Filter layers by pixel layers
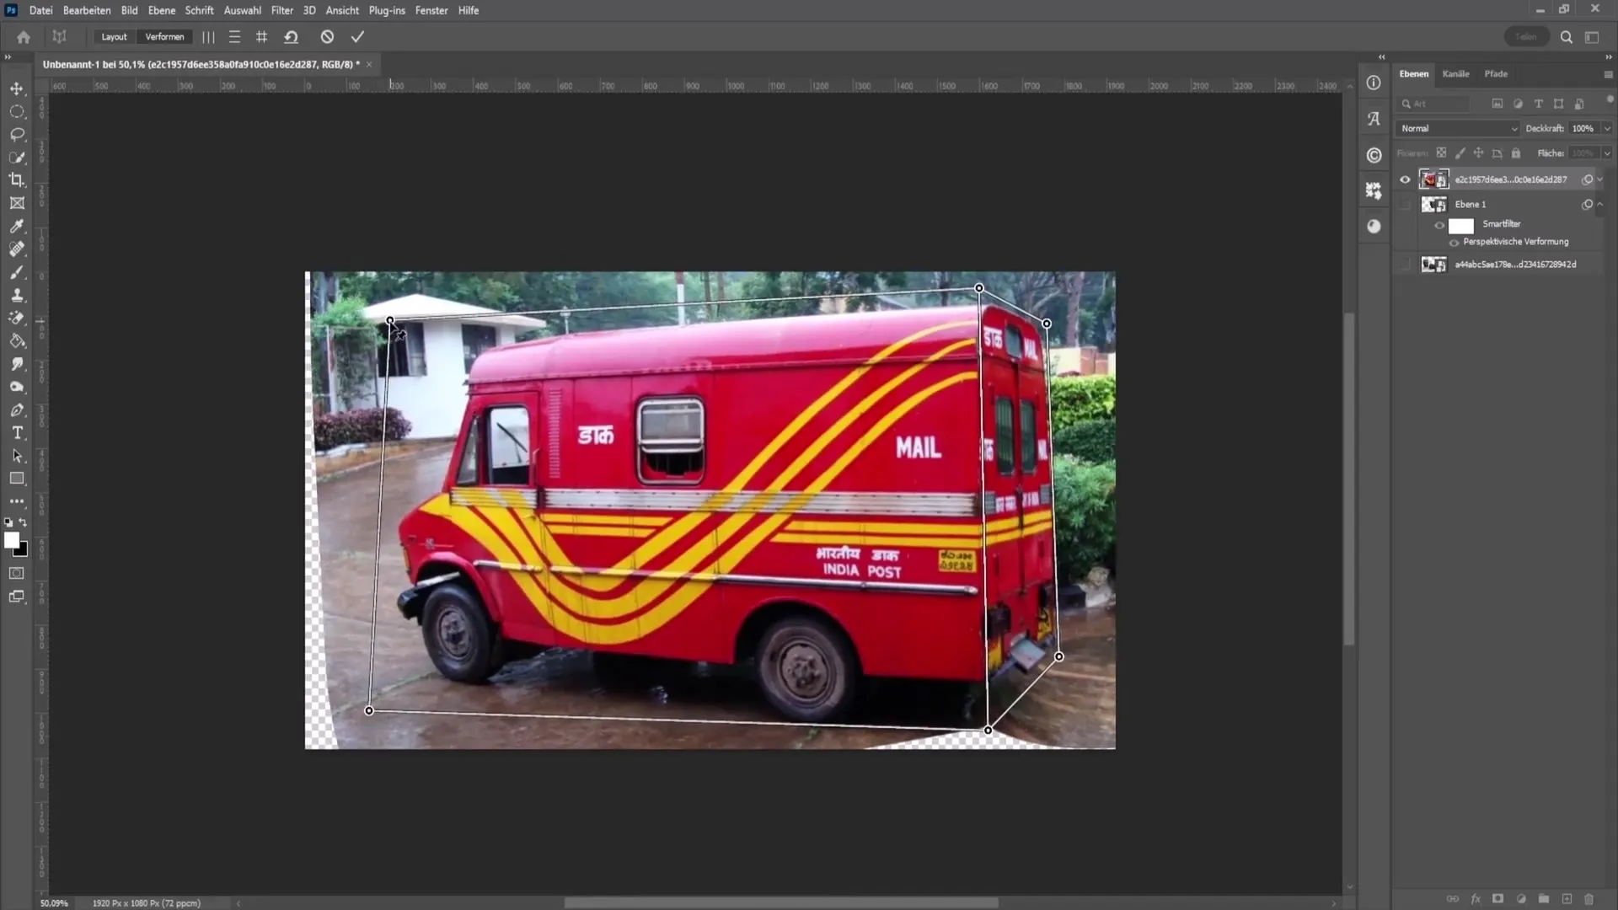The height and width of the screenshot is (910, 1618). pos(1497,104)
